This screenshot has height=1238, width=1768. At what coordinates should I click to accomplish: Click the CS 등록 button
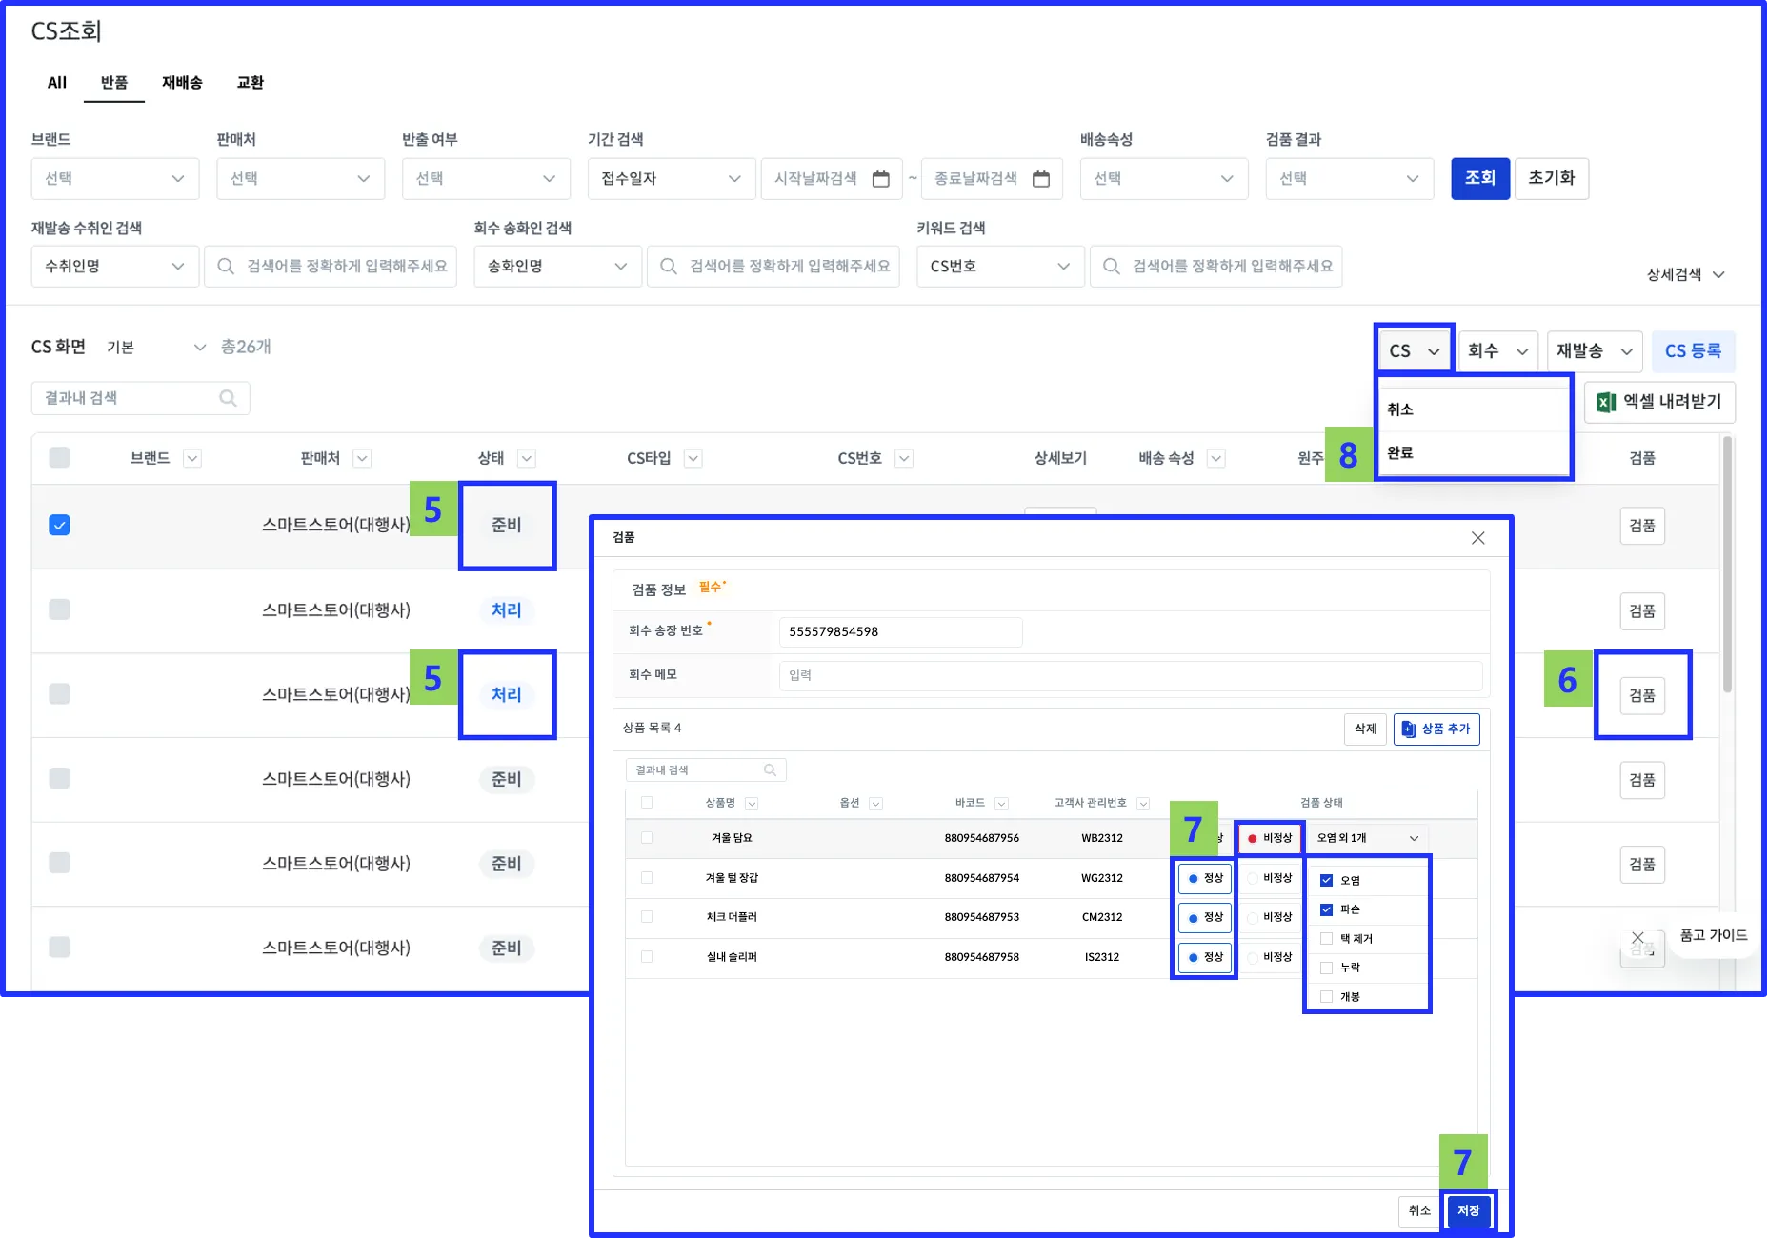click(x=1694, y=351)
